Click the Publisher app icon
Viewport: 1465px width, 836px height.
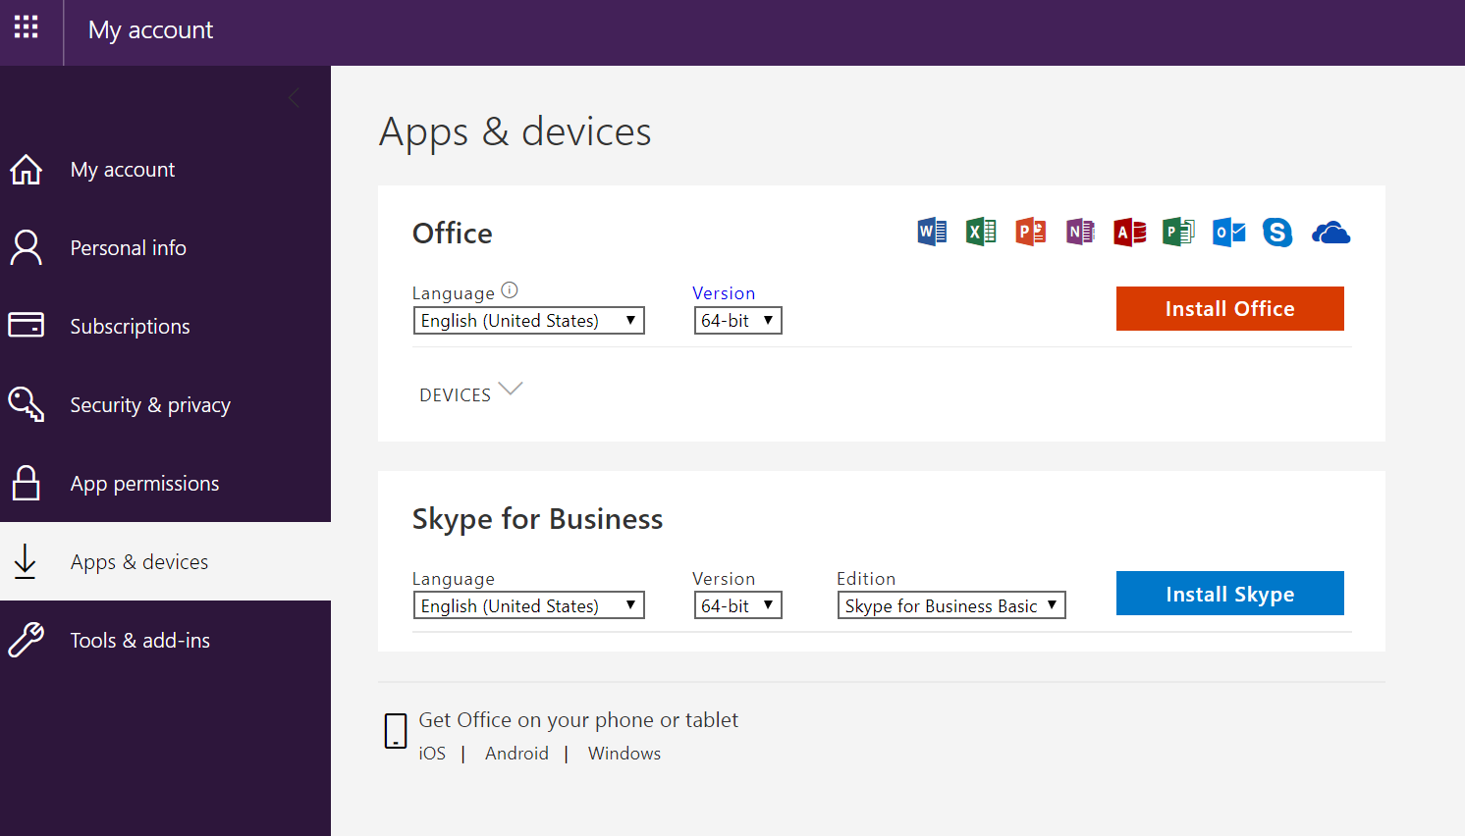(1178, 233)
